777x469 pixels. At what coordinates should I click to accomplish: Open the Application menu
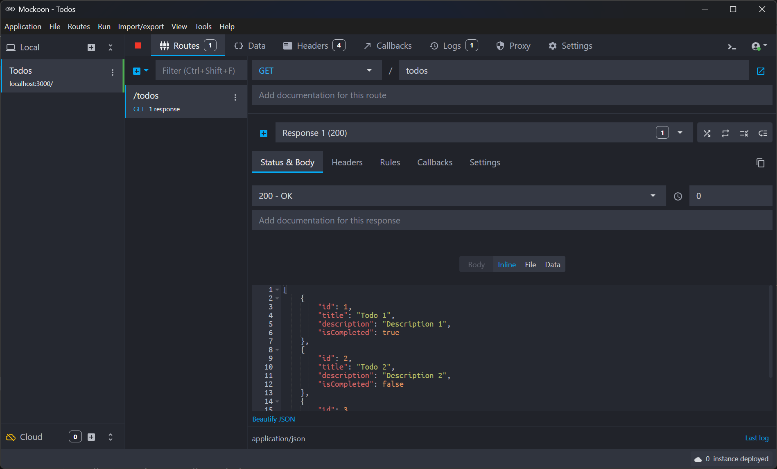point(23,27)
